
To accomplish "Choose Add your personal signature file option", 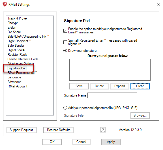I will (65, 108).
